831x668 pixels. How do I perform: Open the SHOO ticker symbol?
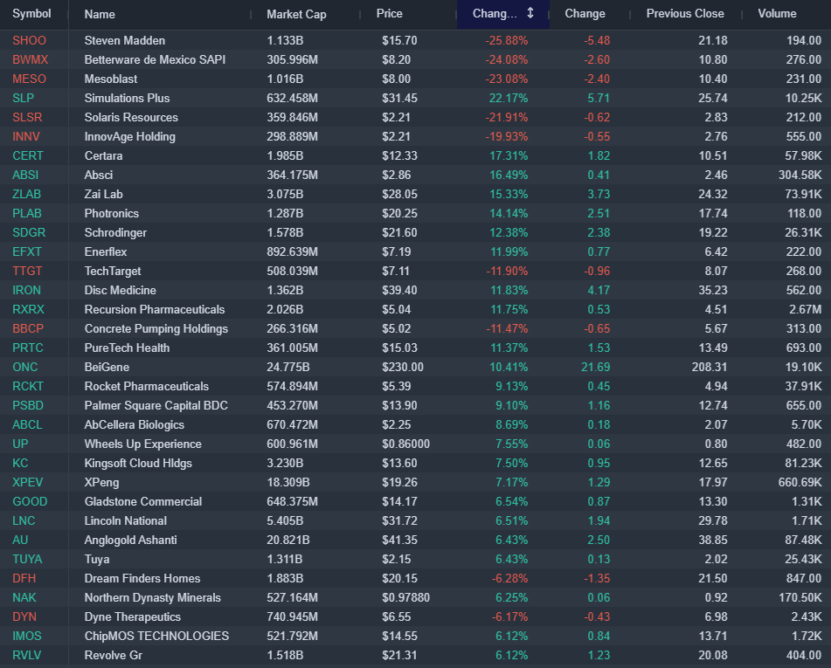29,40
